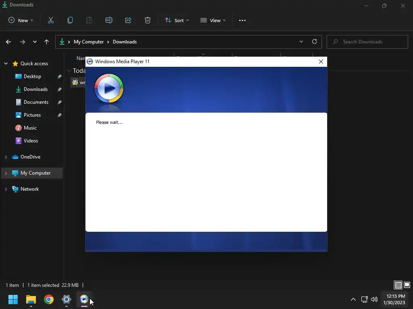Switch to large thumbnails view icon
The width and height of the screenshot is (413, 309).
407,285
